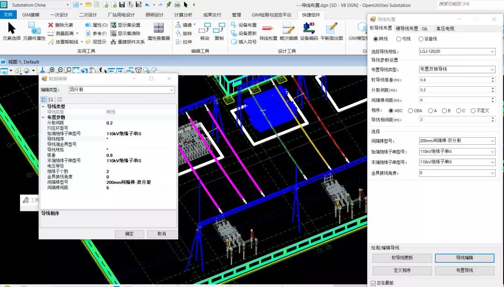Click the 定义相序 button
Screen dimensions: 504x287
402,270
